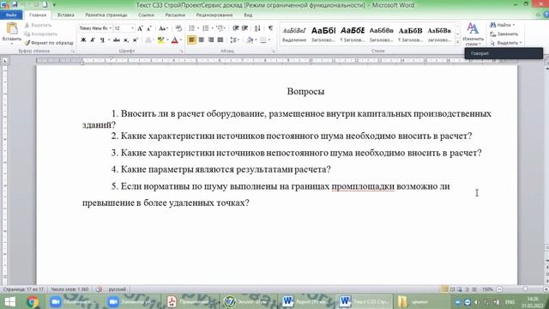Apply the Выделение style from gallery
The width and height of the screenshot is (549, 309).
point(294,34)
